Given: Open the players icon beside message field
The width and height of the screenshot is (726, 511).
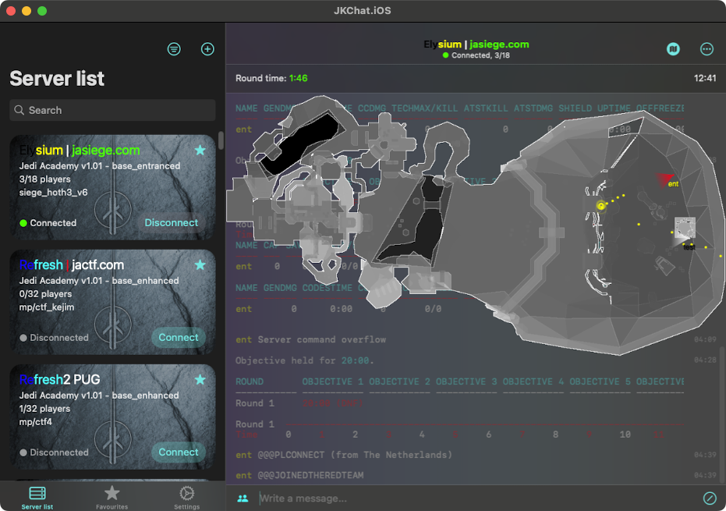Looking at the screenshot, I should coord(243,499).
